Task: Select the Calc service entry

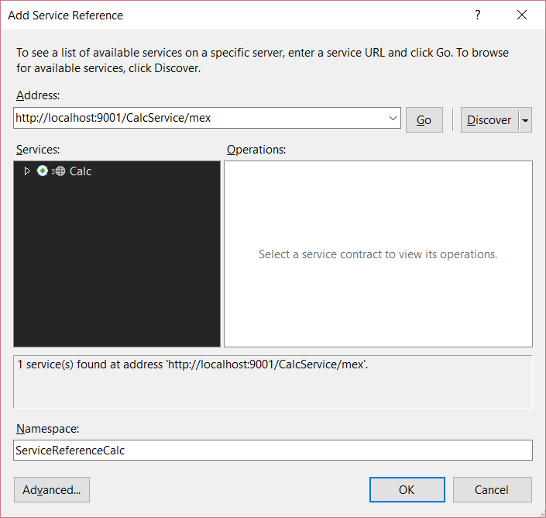Action: tap(80, 171)
